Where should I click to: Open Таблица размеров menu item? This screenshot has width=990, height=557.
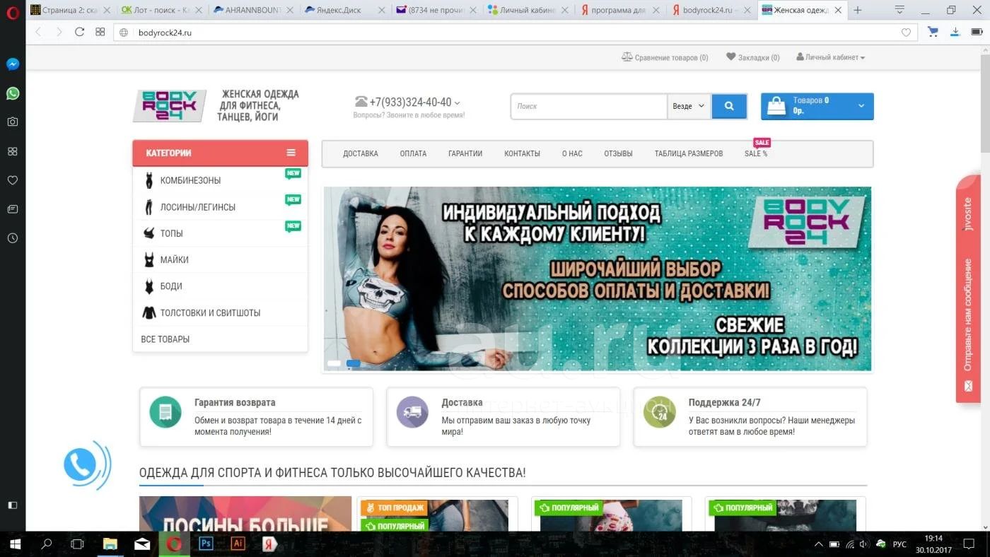pyautogui.click(x=689, y=153)
